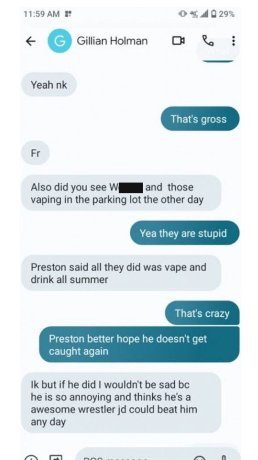Select the "That's crazy" message bubble
The image size is (258, 460).
coord(202,313)
